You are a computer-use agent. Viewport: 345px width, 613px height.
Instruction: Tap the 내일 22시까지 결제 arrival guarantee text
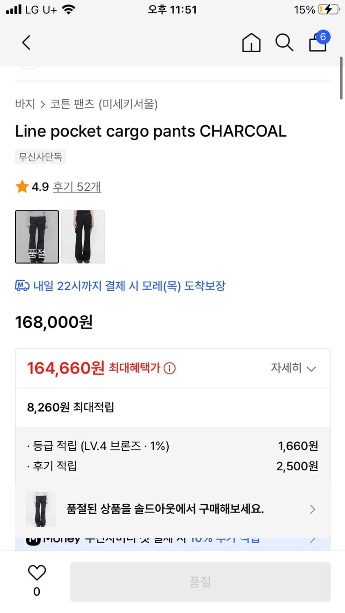coord(129,286)
